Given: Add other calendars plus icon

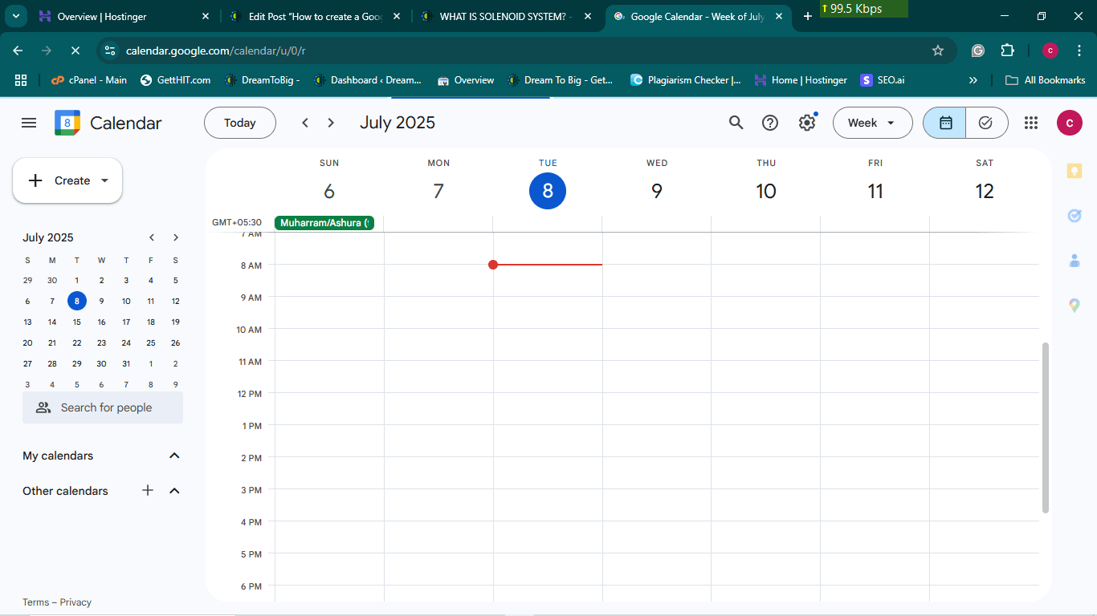Looking at the screenshot, I should click(x=148, y=490).
